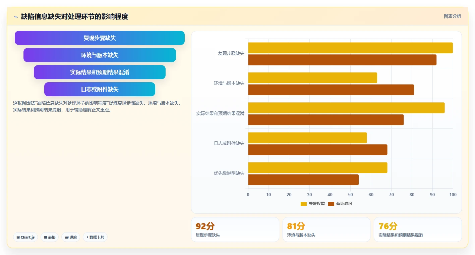Click the 优先级说明缺失 y-axis label
Screen dimensions: 475x255
coord(229,173)
